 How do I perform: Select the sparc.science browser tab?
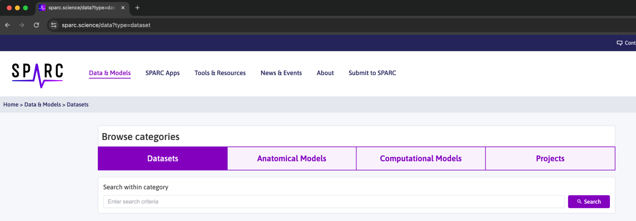(x=82, y=8)
